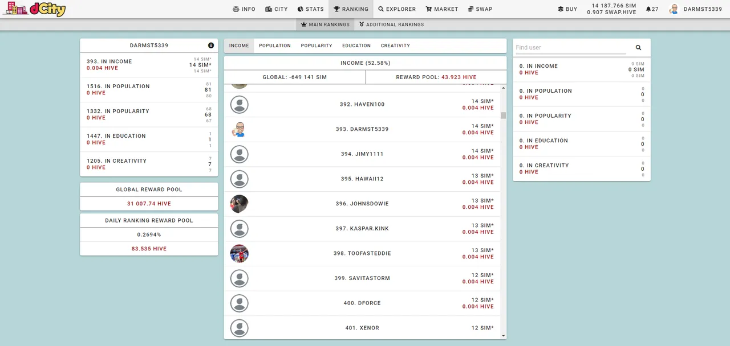Click the scrollbar up arrow in rankings list
The image size is (730, 346).
[x=503, y=88]
